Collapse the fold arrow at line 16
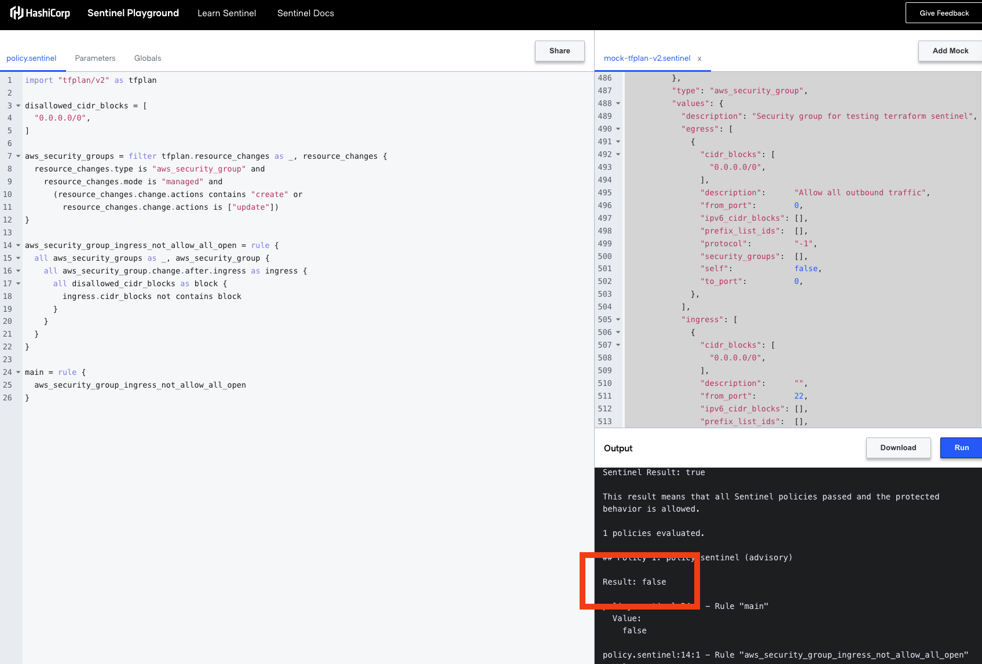 [18, 271]
